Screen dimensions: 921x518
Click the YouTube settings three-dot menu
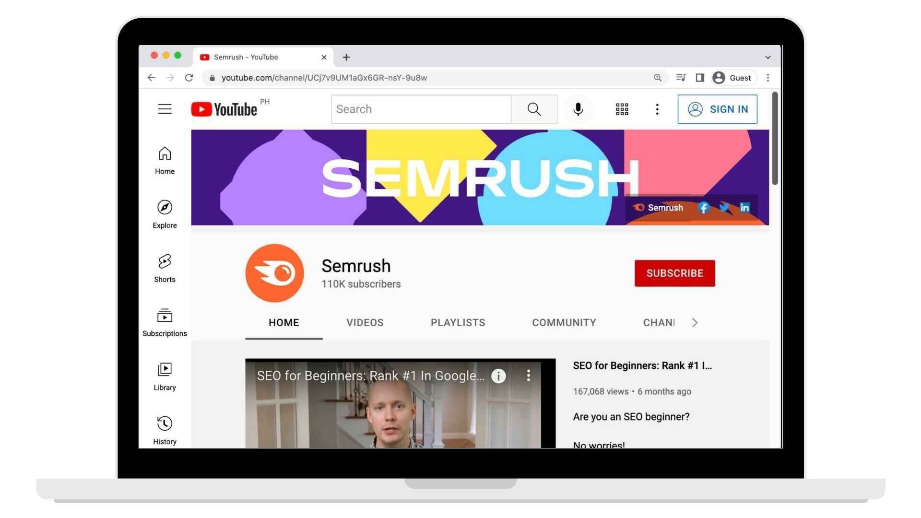point(657,109)
